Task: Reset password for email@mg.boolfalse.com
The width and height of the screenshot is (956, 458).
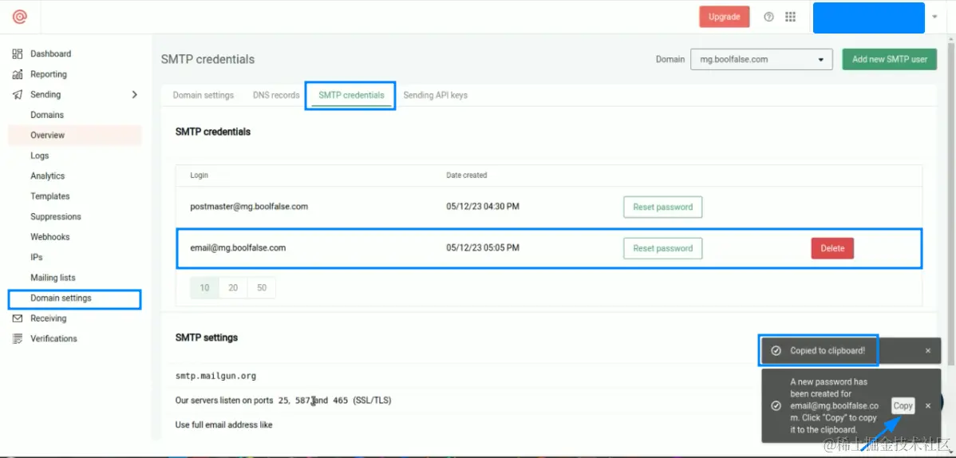Action: point(663,248)
